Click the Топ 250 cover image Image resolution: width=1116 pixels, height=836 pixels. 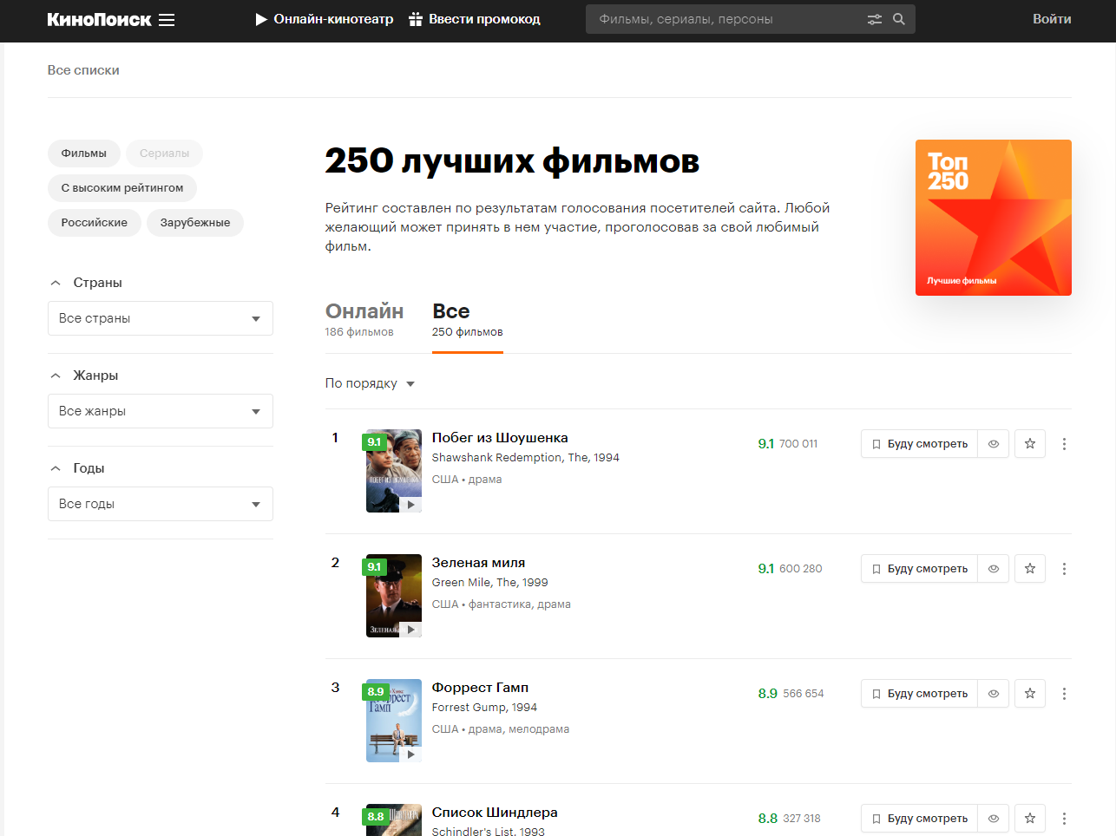point(994,218)
